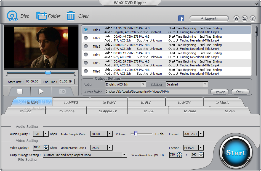261x171 pixels.
Task: Select the Title4 radio button
Action: tap(86, 55)
